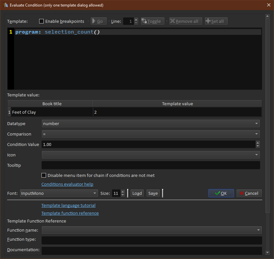The height and width of the screenshot is (259, 274).
Task: Click the Toggle breakpoint button
Action: (x=152, y=21)
